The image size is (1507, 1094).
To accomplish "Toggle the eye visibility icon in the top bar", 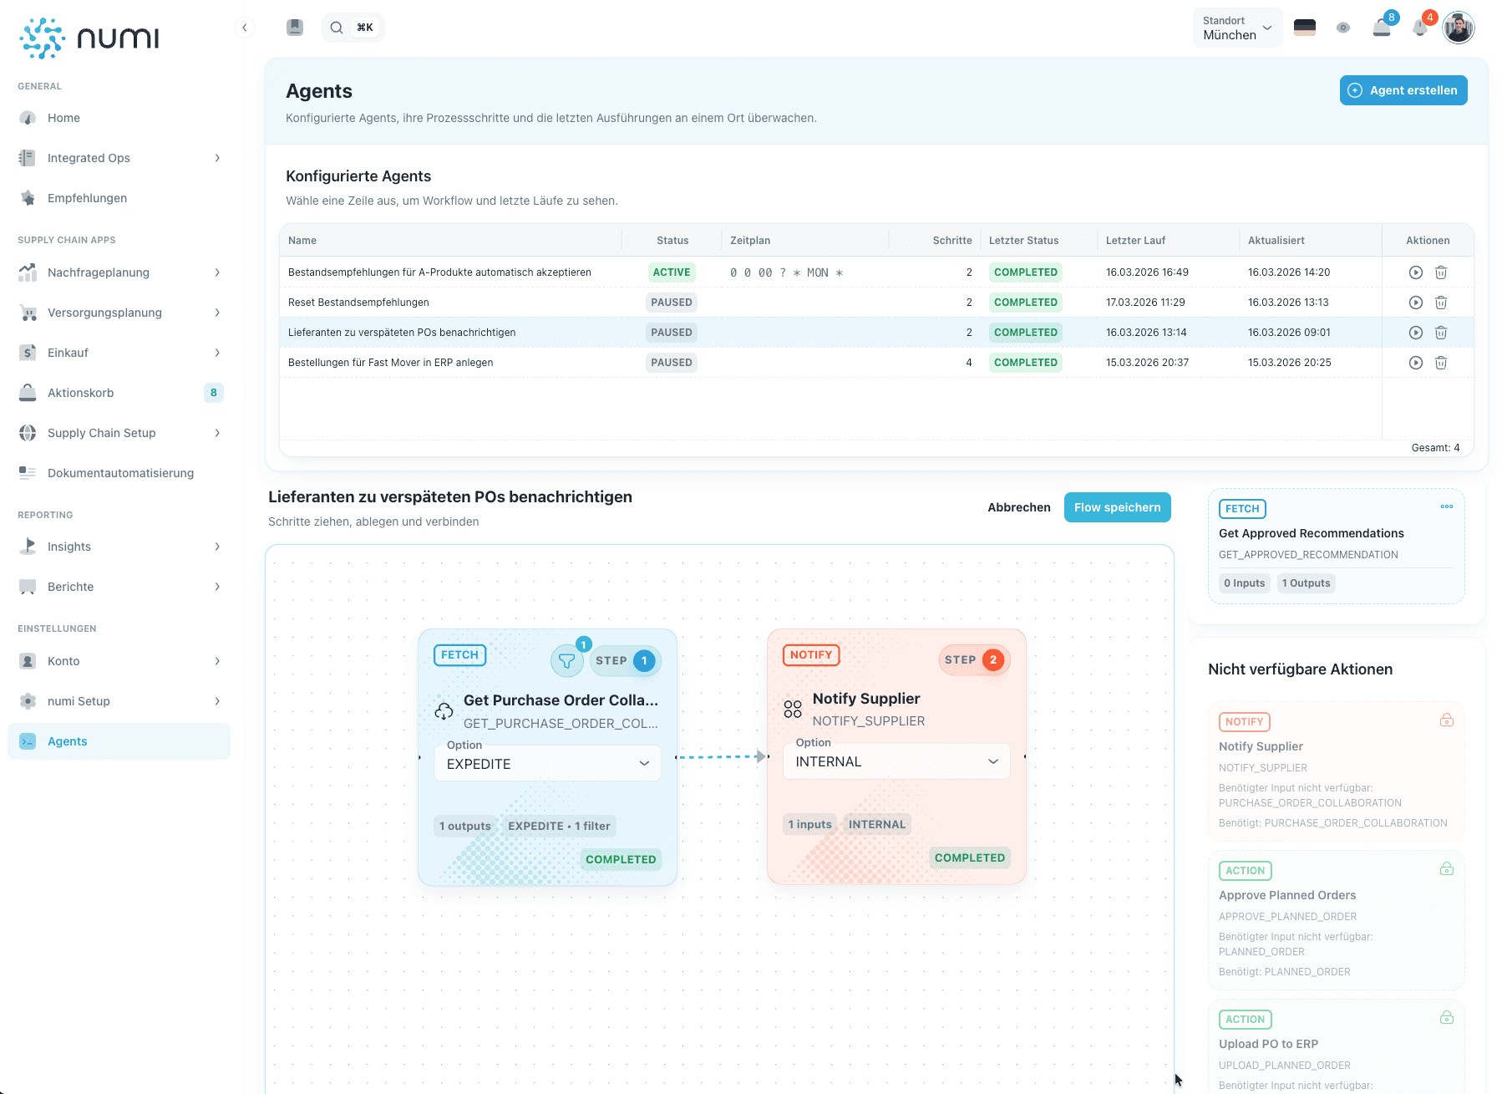I will (x=1343, y=28).
